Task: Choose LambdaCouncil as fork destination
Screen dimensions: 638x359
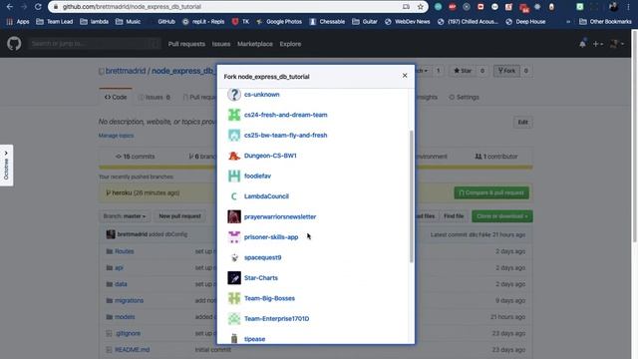Action: [x=266, y=196]
